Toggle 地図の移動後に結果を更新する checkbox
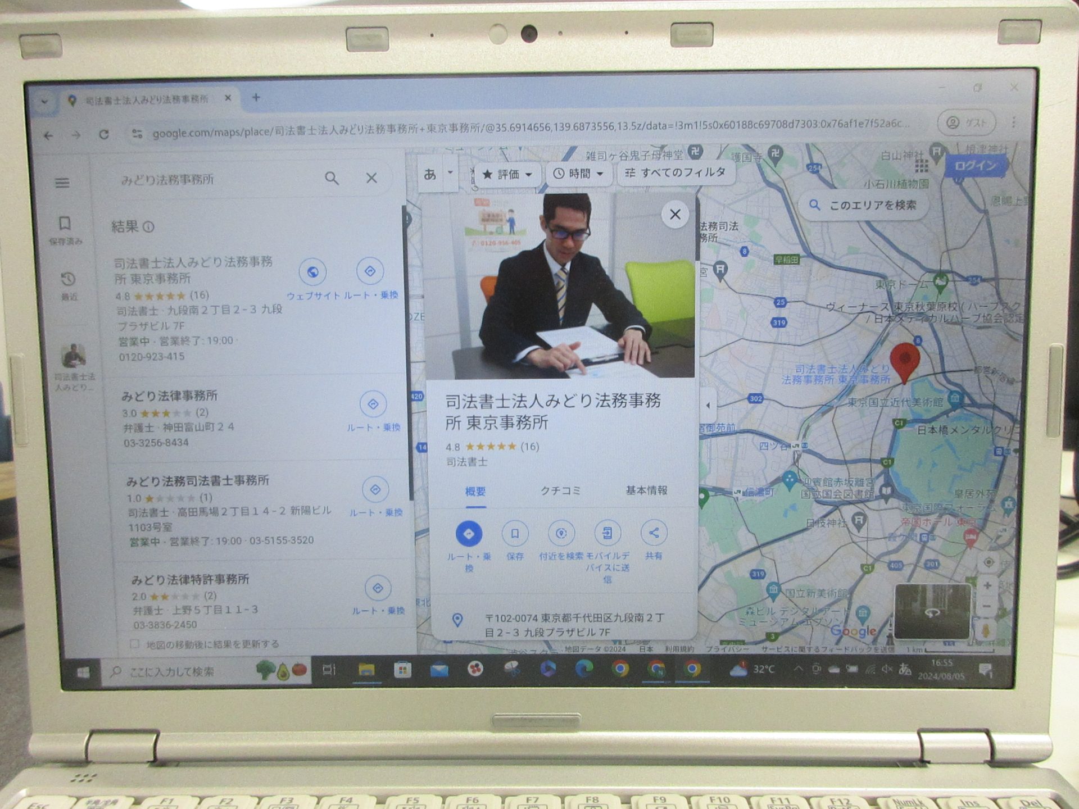1079x809 pixels. click(x=134, y=644)
